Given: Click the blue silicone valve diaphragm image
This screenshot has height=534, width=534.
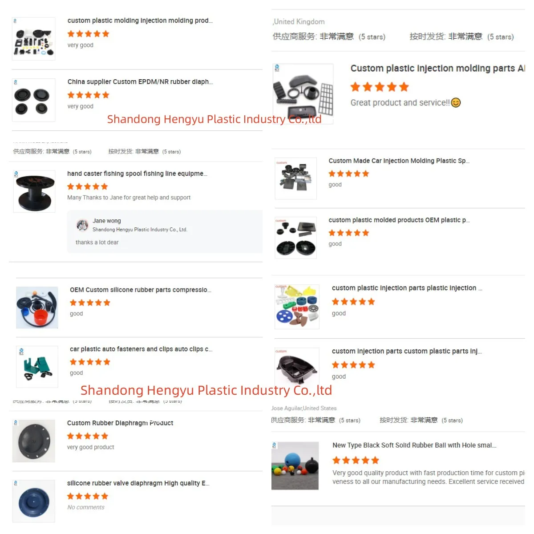Looking at the screenshot, I should [34, 501].
